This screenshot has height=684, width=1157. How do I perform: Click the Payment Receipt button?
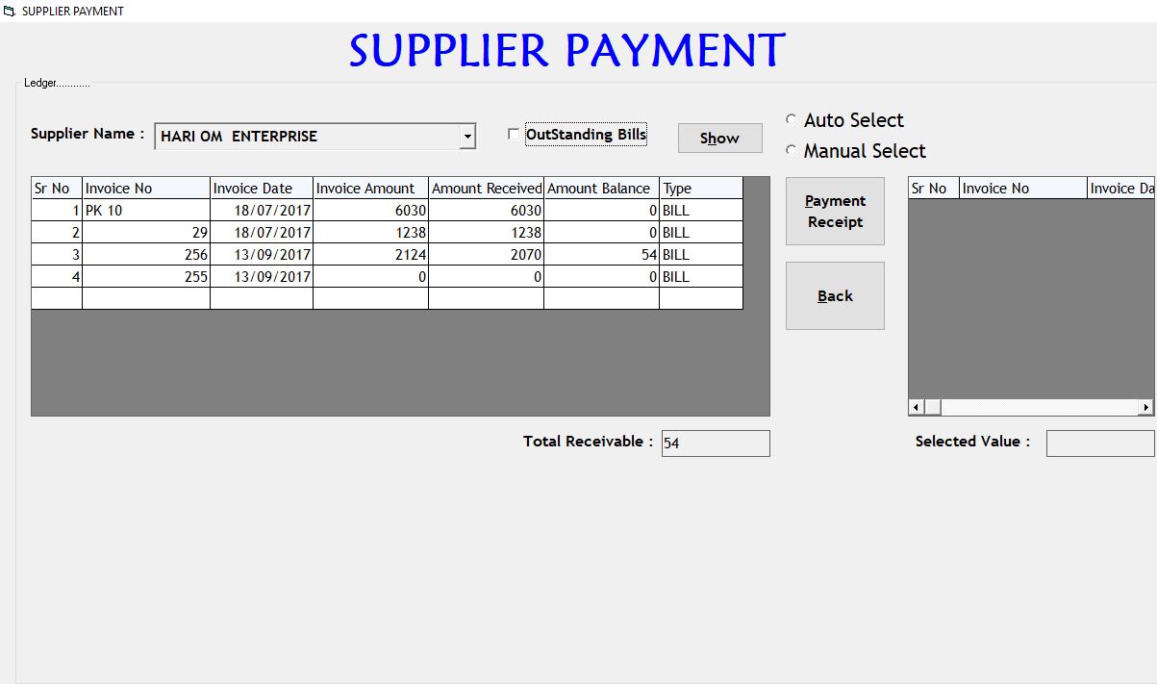coord(835,212)
